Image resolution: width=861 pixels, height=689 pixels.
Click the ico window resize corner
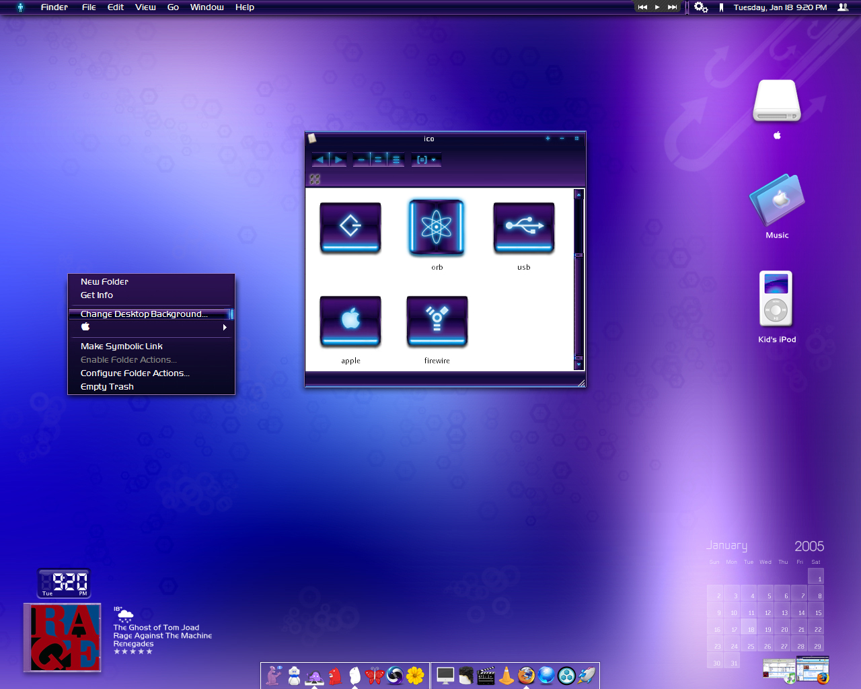tap(581, 383)
